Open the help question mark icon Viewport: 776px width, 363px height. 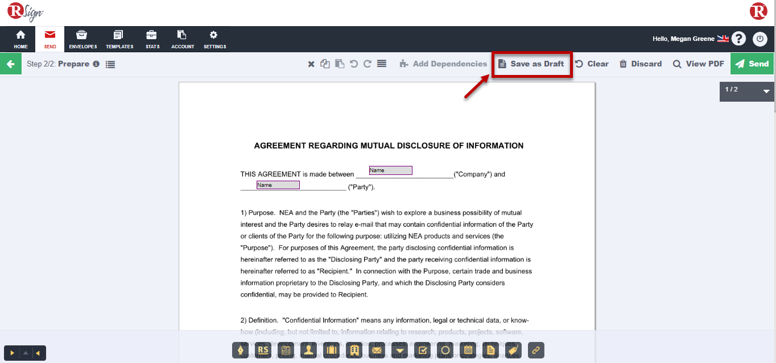click(x=738, y=39)
